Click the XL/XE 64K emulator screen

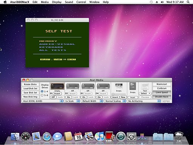(57, 44)
